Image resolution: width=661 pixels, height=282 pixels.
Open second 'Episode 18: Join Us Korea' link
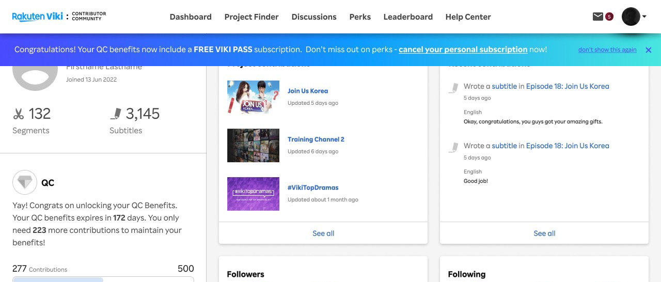568,146
